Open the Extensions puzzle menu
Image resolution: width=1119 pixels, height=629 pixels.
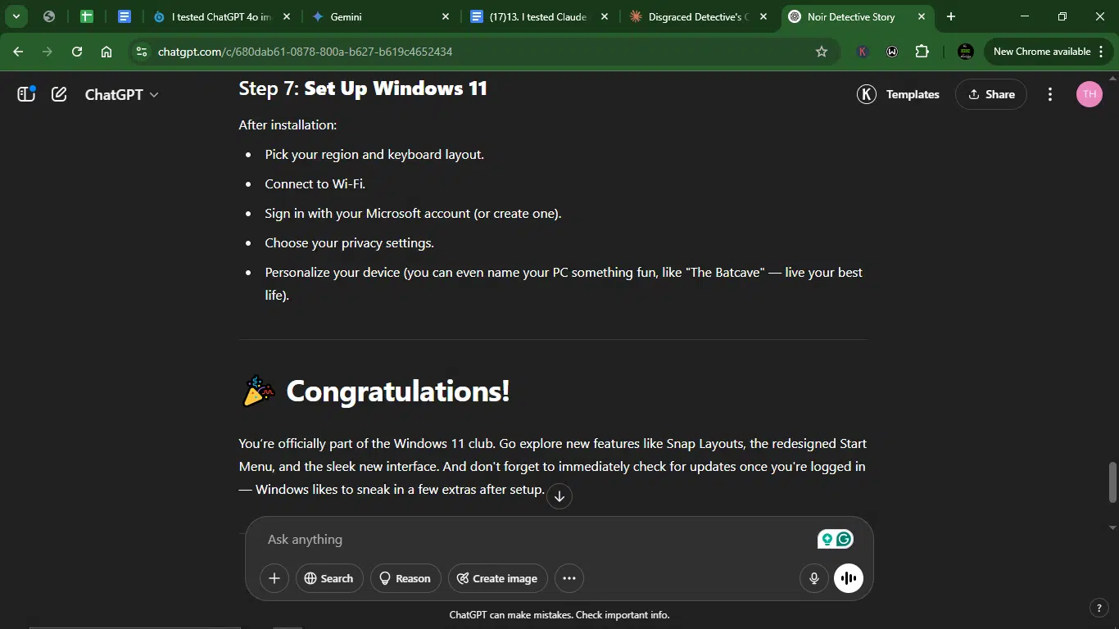click(x=922, y=52)
